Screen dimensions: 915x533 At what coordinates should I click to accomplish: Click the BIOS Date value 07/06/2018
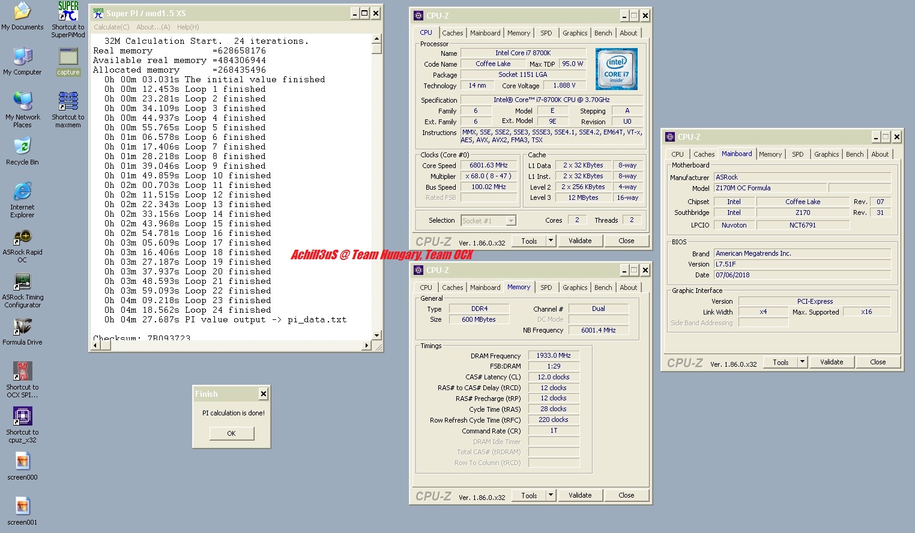803,275
